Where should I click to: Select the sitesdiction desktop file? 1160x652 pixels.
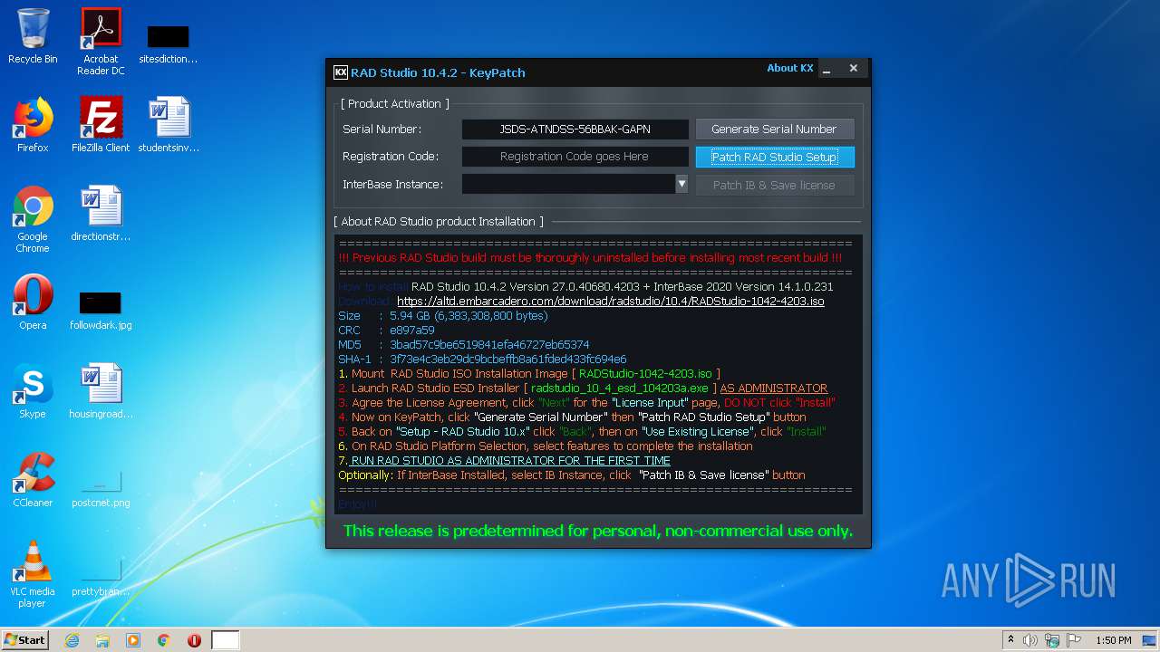click(x=168, y=45)
